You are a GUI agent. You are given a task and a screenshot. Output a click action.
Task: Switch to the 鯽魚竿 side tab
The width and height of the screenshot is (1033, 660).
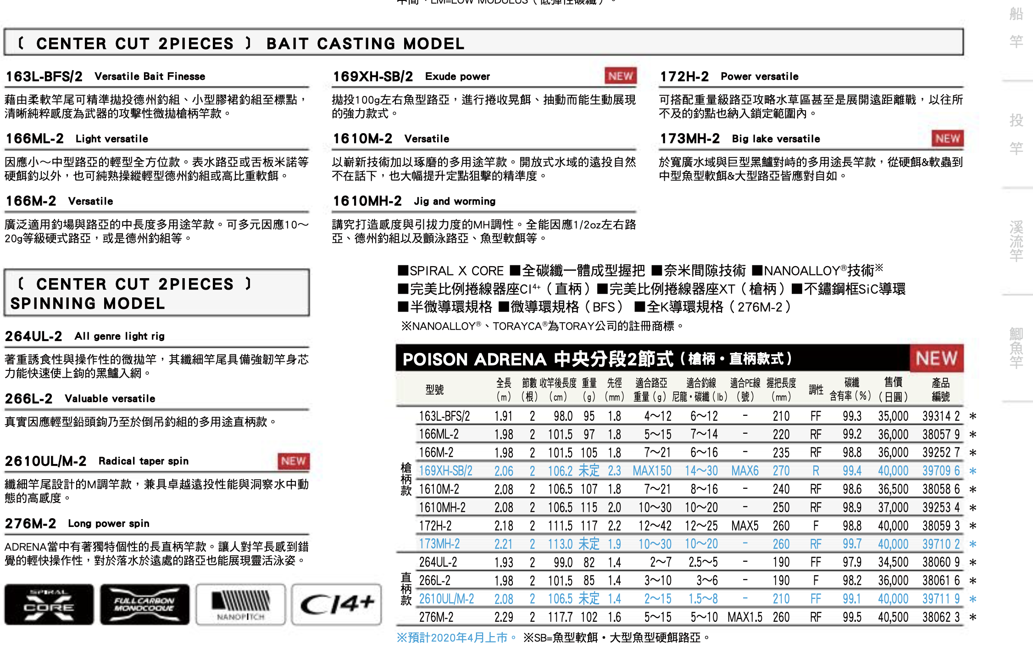click(x=1016, y=348)
